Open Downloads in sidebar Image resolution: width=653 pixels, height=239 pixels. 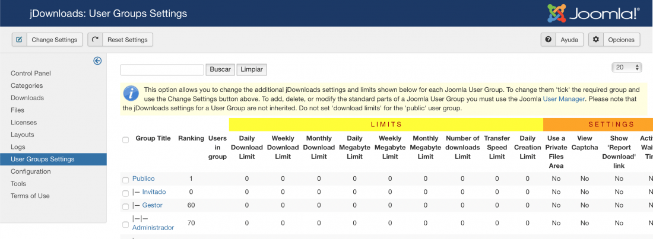point(27,98)
